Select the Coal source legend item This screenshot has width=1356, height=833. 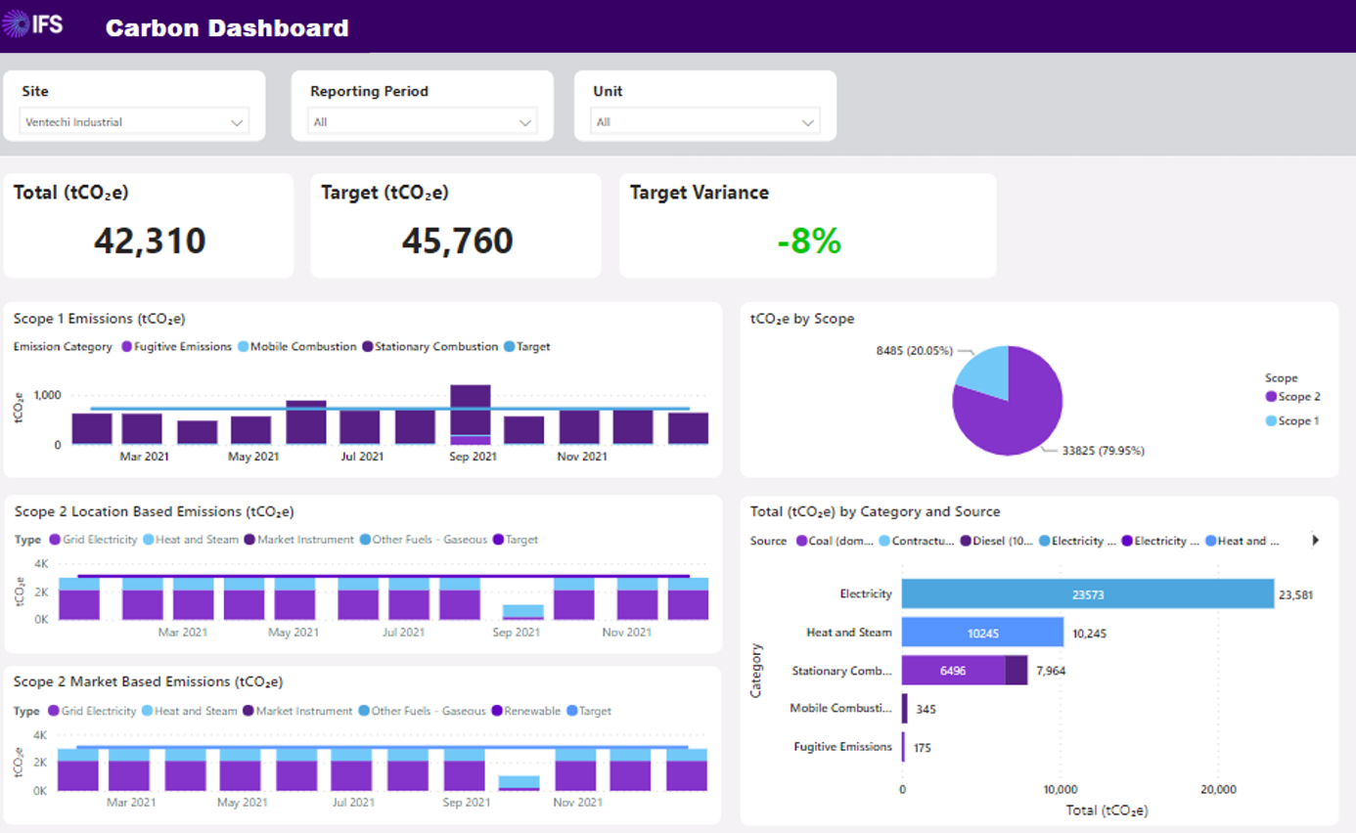pos(835,540)
